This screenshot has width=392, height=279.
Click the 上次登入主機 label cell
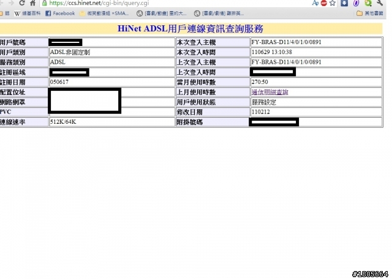tap(213, 63)
